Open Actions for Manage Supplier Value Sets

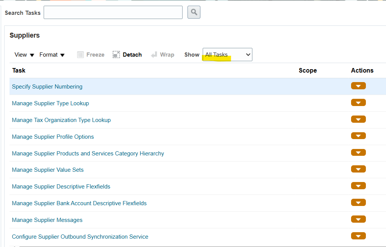pos(358,169)
